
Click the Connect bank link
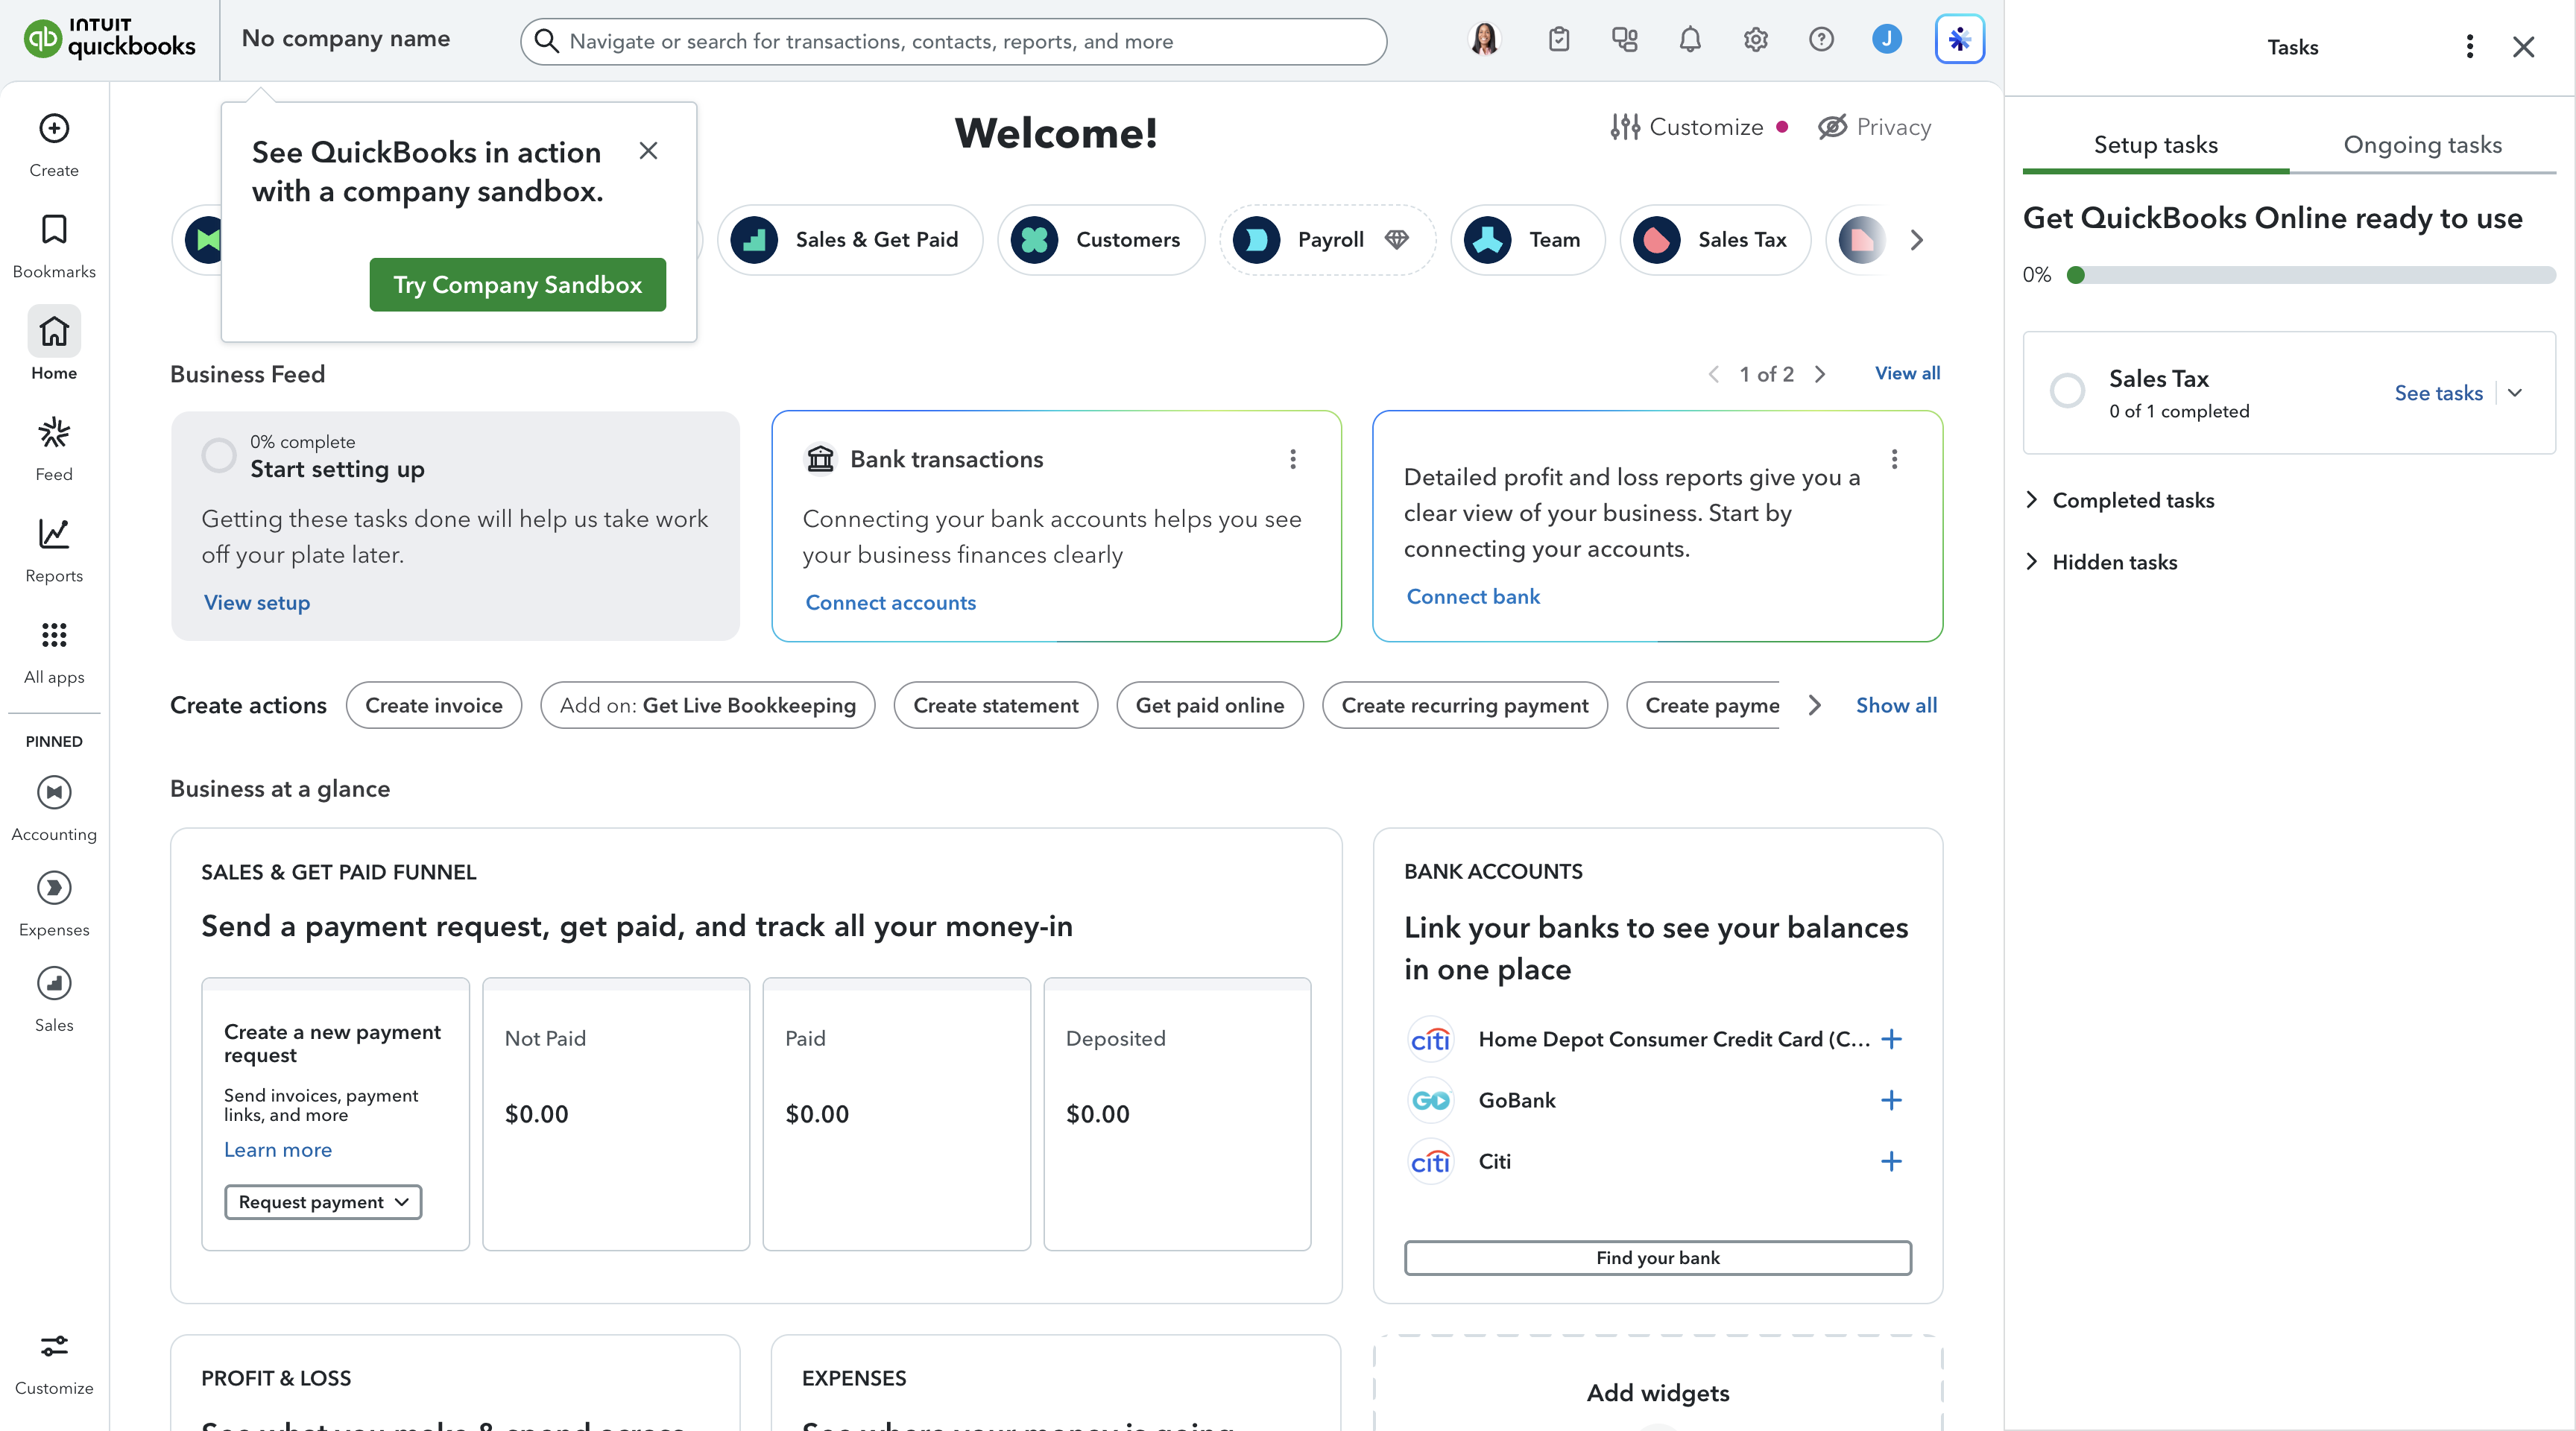[x=1473, y=597]
